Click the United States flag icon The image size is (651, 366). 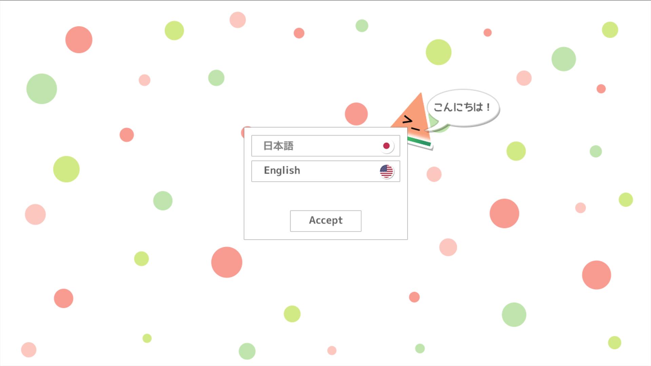[x=387, y=171]
